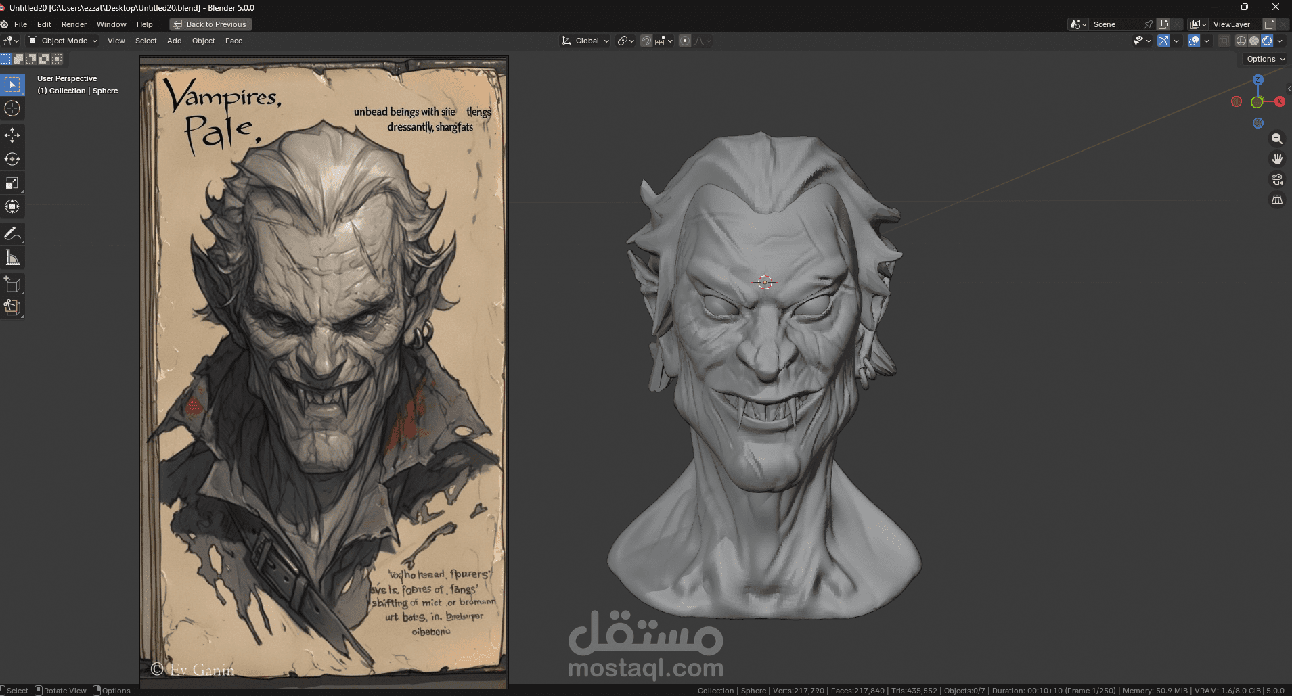The image size is (1292, 696).
Task: Select the Extrude Region tool
Action: [x=12, y=307]
